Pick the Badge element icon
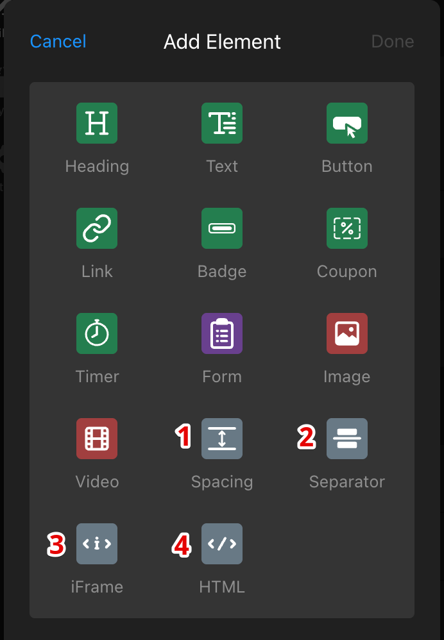This screenshot has width=444, height=640. click(222, 228)
